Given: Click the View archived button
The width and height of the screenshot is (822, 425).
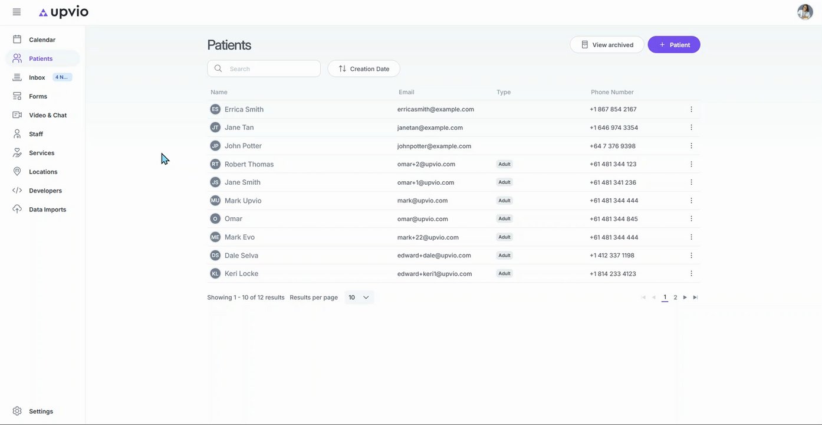Looking at the screenshot, I should (x=607, y=45).
